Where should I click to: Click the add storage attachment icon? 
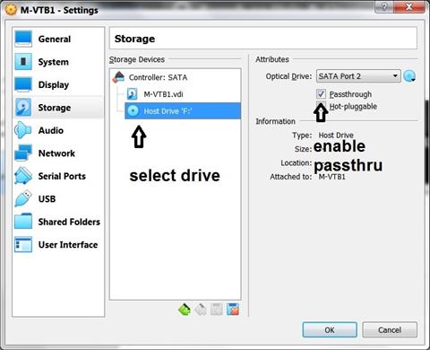pyautogui.click(x=217, y=310)
